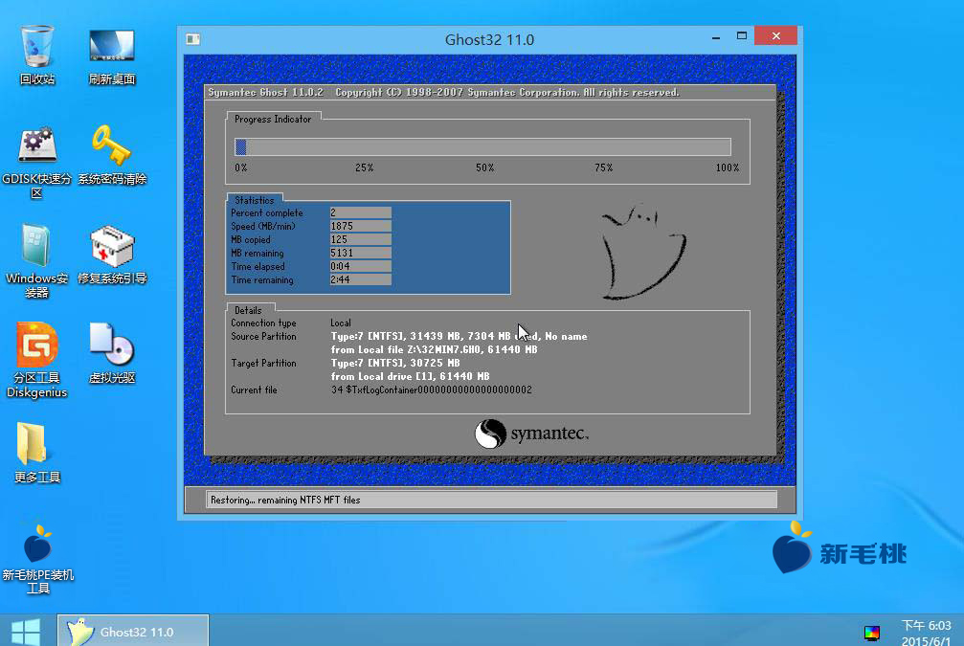This screenshot has height=646, width=964.
Task: Open 修复系统引导 first-aid icon
Action: 112,256
